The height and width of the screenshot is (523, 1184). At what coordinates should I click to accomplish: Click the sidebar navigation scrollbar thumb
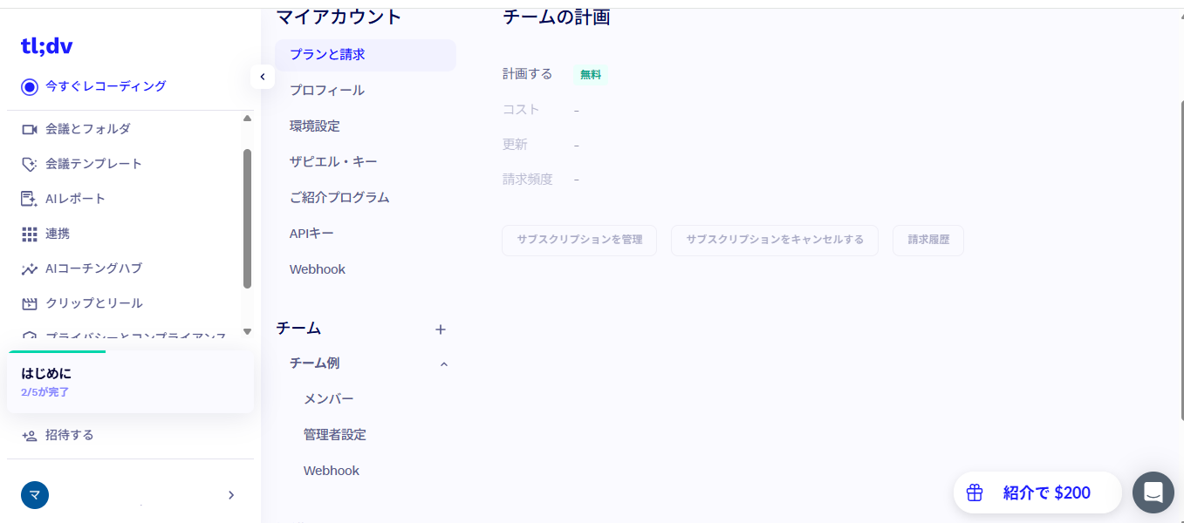[247, 218]
